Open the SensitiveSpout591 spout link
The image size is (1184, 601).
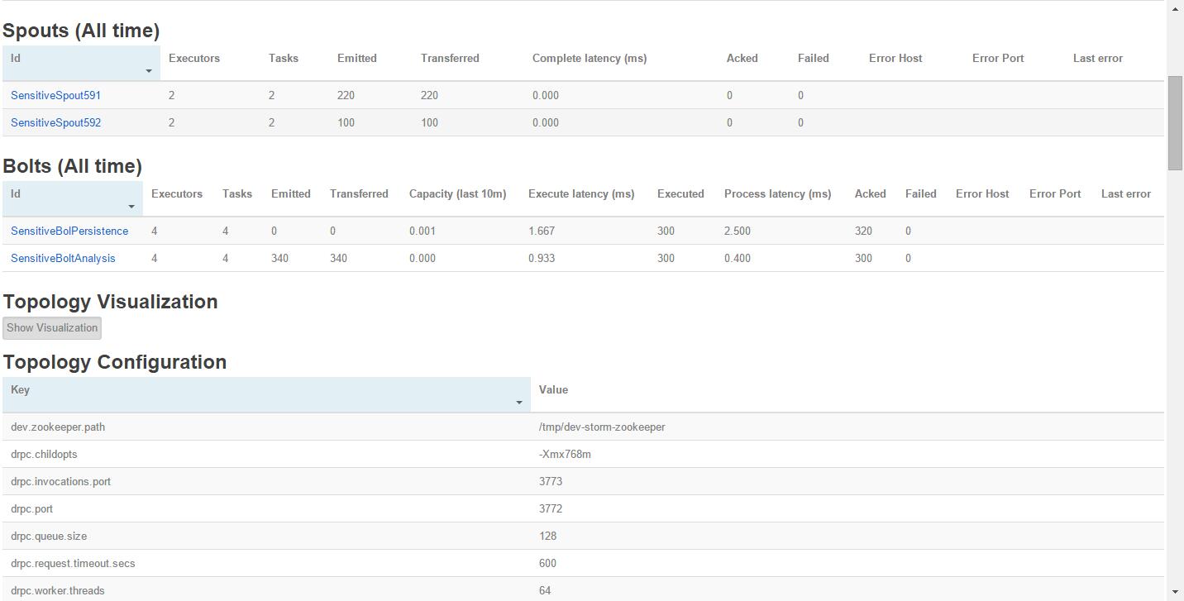coord(55,95)
